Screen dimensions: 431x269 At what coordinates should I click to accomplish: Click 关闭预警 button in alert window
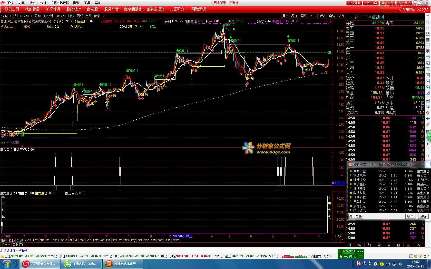tap(355, 216)
